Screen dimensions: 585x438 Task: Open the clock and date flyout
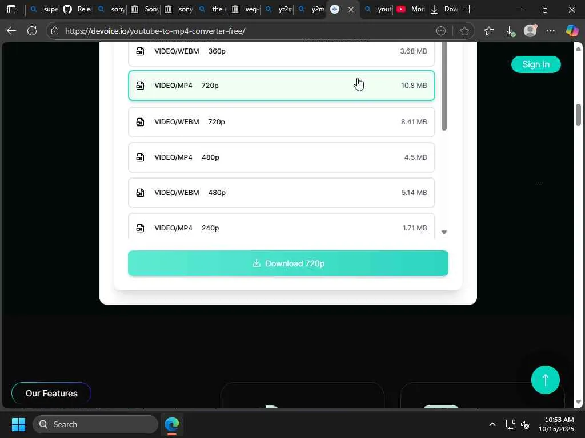(x=556, y=424)
